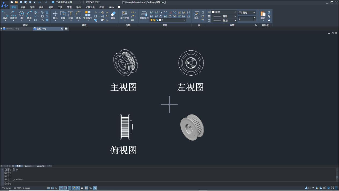Toggle lineweight display in the status bar

tap(82, 188)
